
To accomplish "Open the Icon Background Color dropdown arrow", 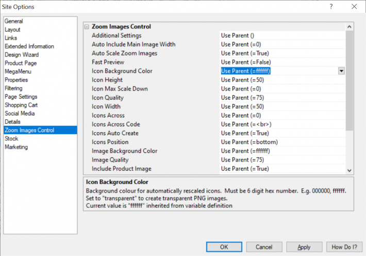I will tap(341, 71).
